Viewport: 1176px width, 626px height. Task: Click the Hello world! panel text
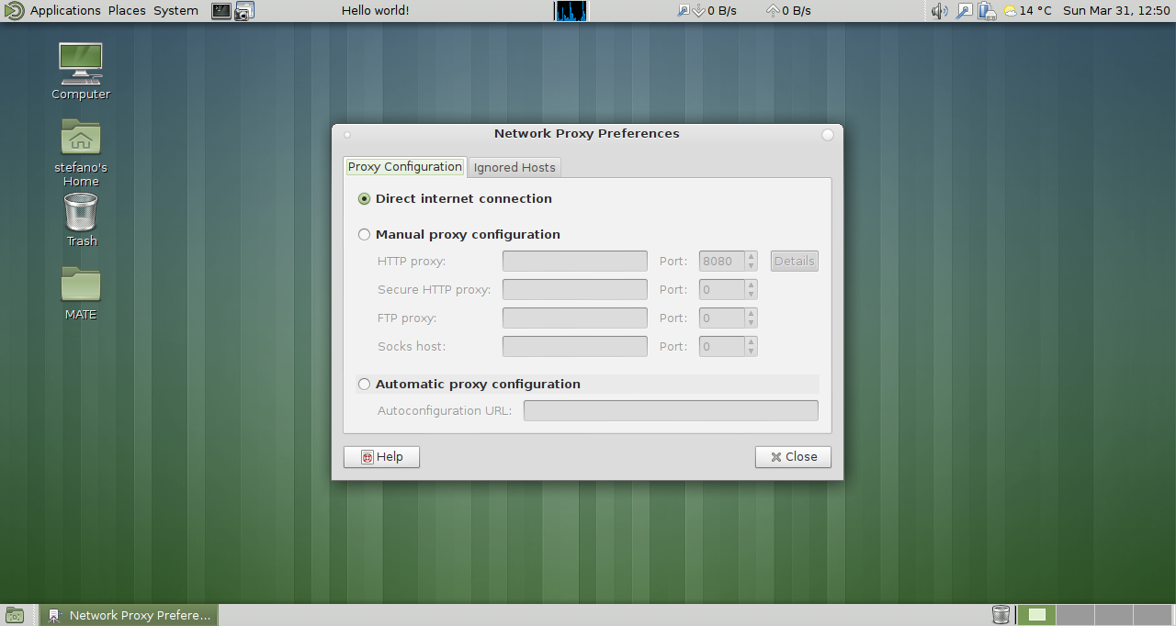(375, 11)
